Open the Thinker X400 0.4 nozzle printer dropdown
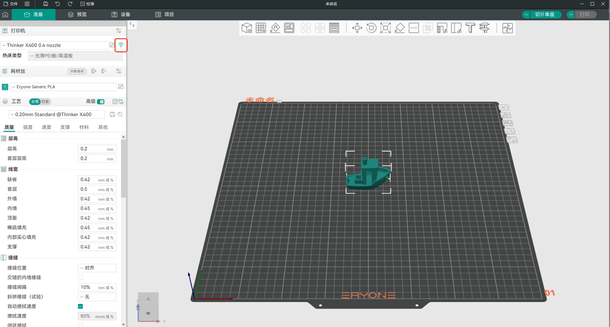The image size is (610, 327). (x=55, y=45)
